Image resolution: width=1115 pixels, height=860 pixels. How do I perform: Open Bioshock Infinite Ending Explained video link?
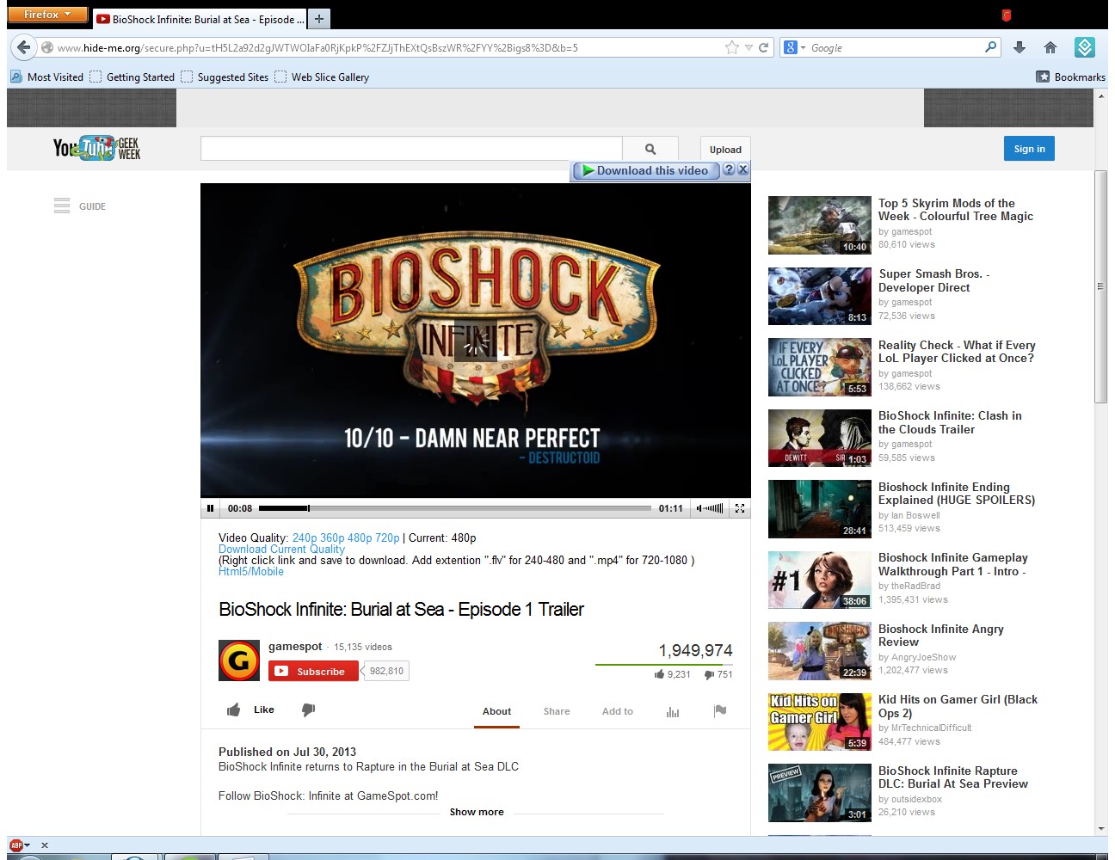(957, 494)
